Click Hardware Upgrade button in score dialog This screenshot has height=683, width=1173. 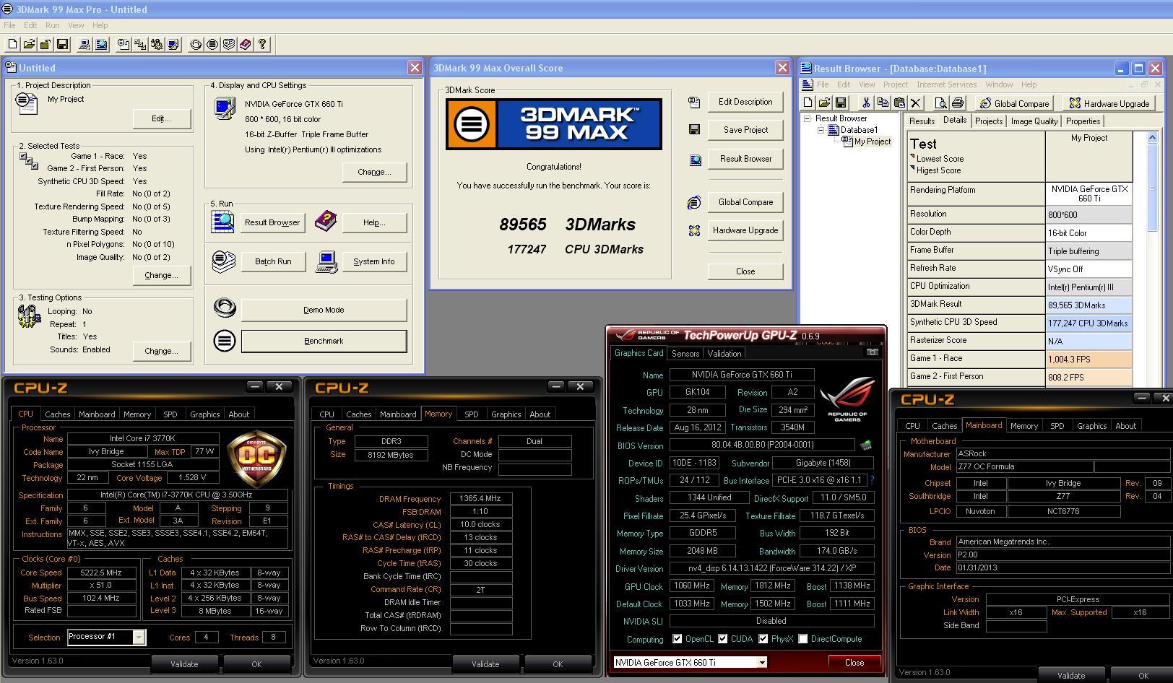point(745,230)
